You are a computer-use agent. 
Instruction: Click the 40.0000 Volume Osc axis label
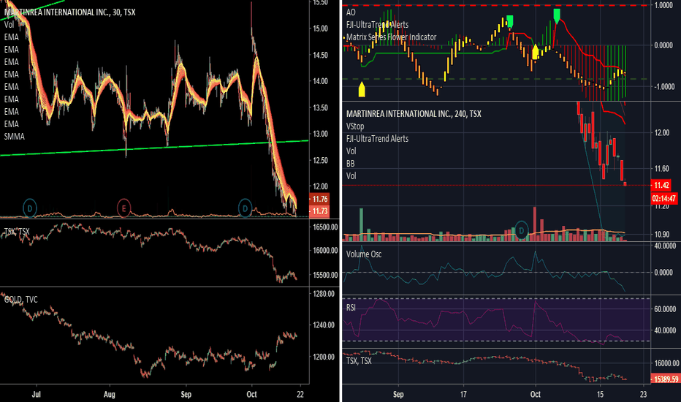pos(665,246)
